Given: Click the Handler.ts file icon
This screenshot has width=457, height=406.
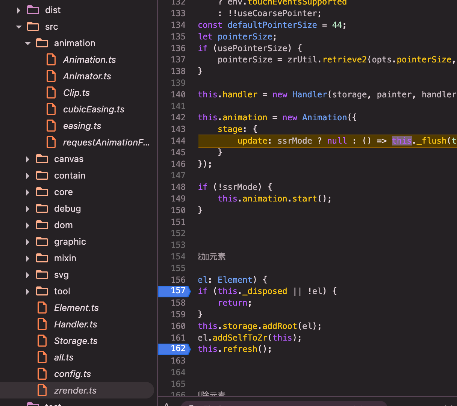Looking at the screenshot, I should [x=42, y=324].
